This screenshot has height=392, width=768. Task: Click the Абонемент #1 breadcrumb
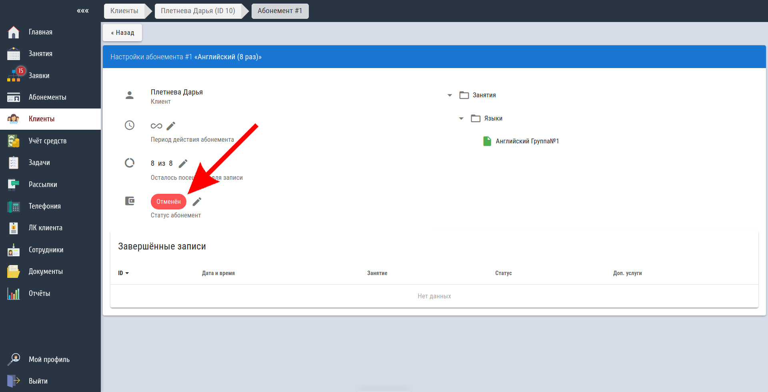point(280,11)
